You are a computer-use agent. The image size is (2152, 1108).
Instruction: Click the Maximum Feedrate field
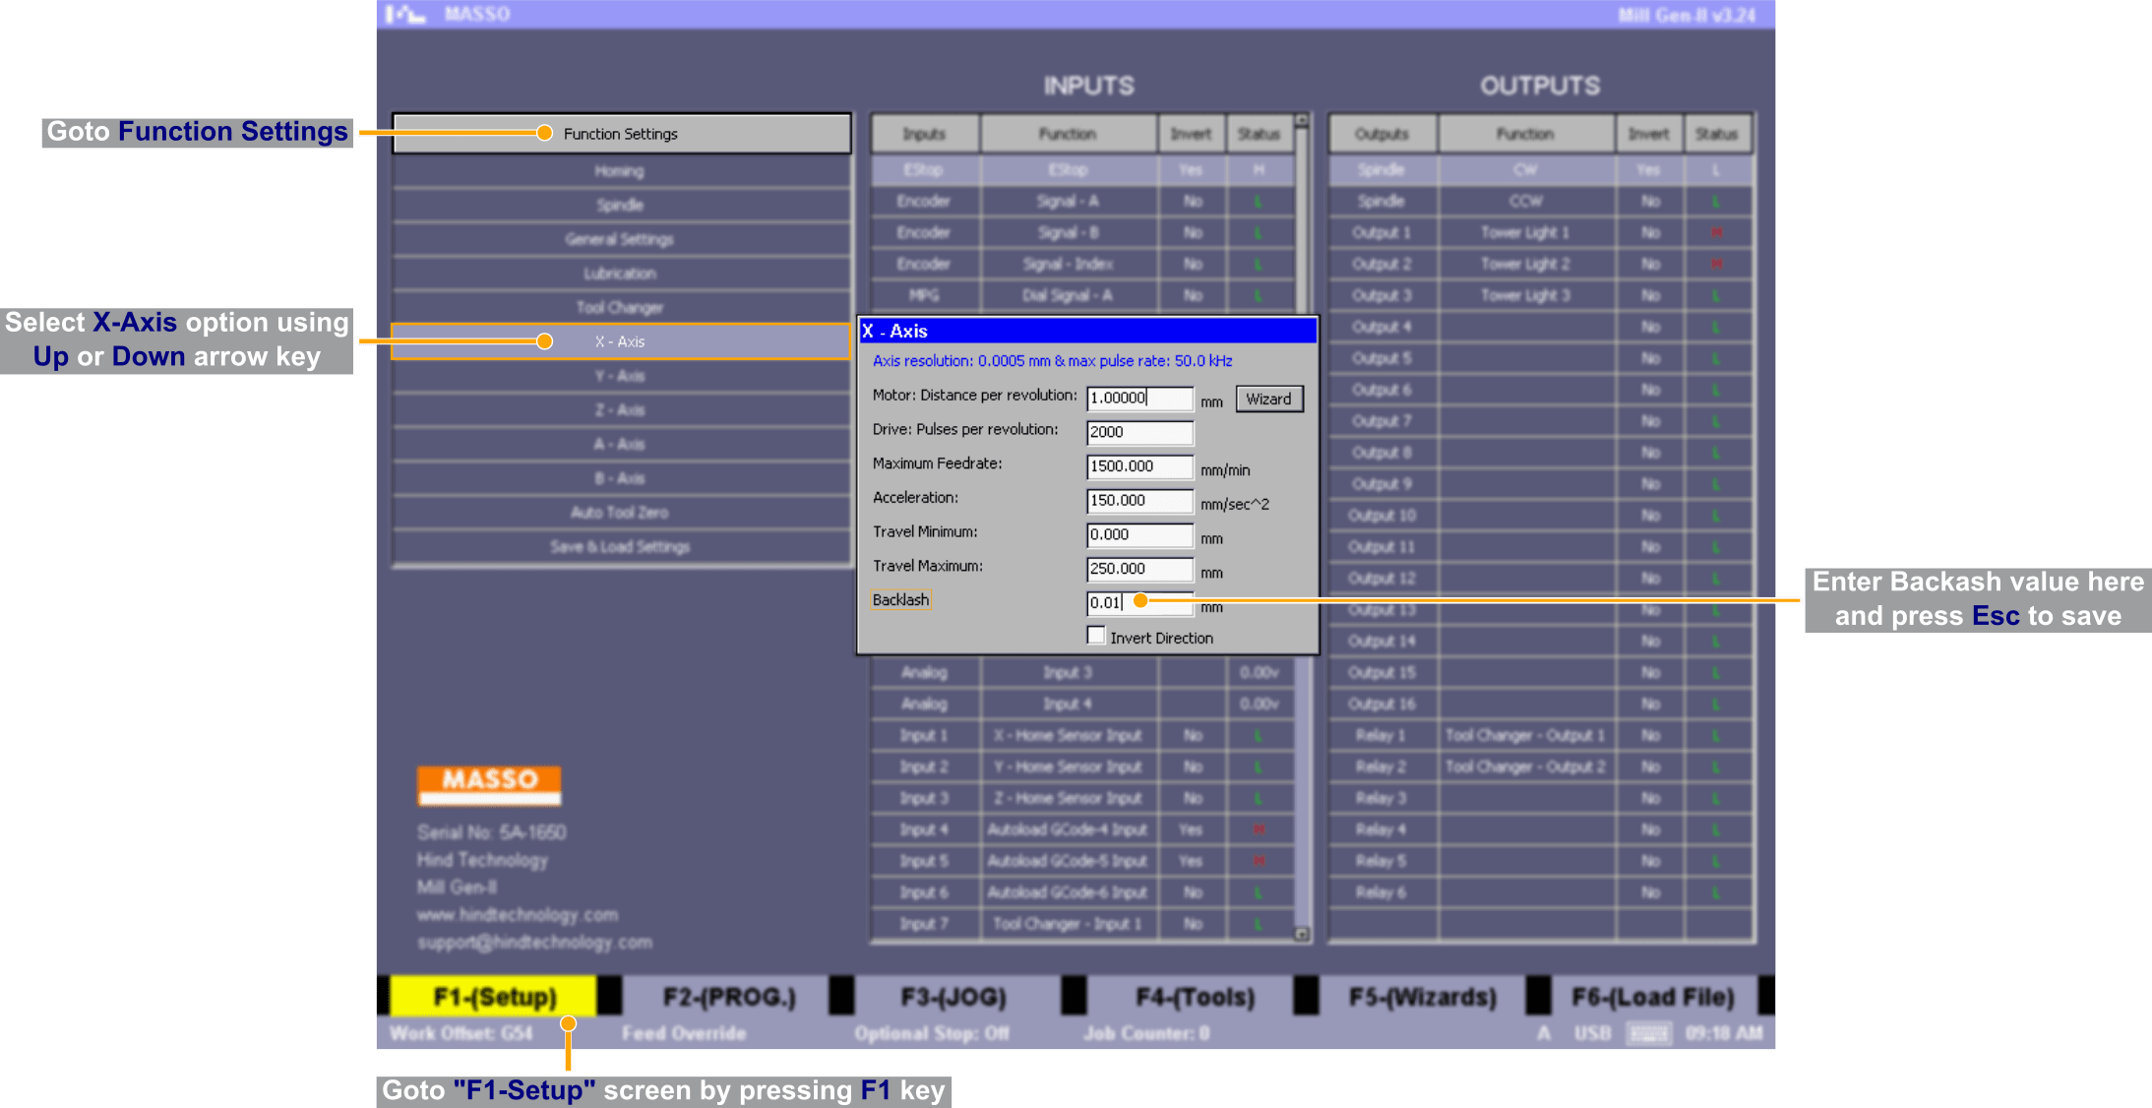pos(1138,466)
